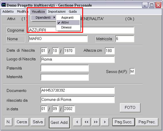Click the Sesso (M,F): label

pos(117,72)
